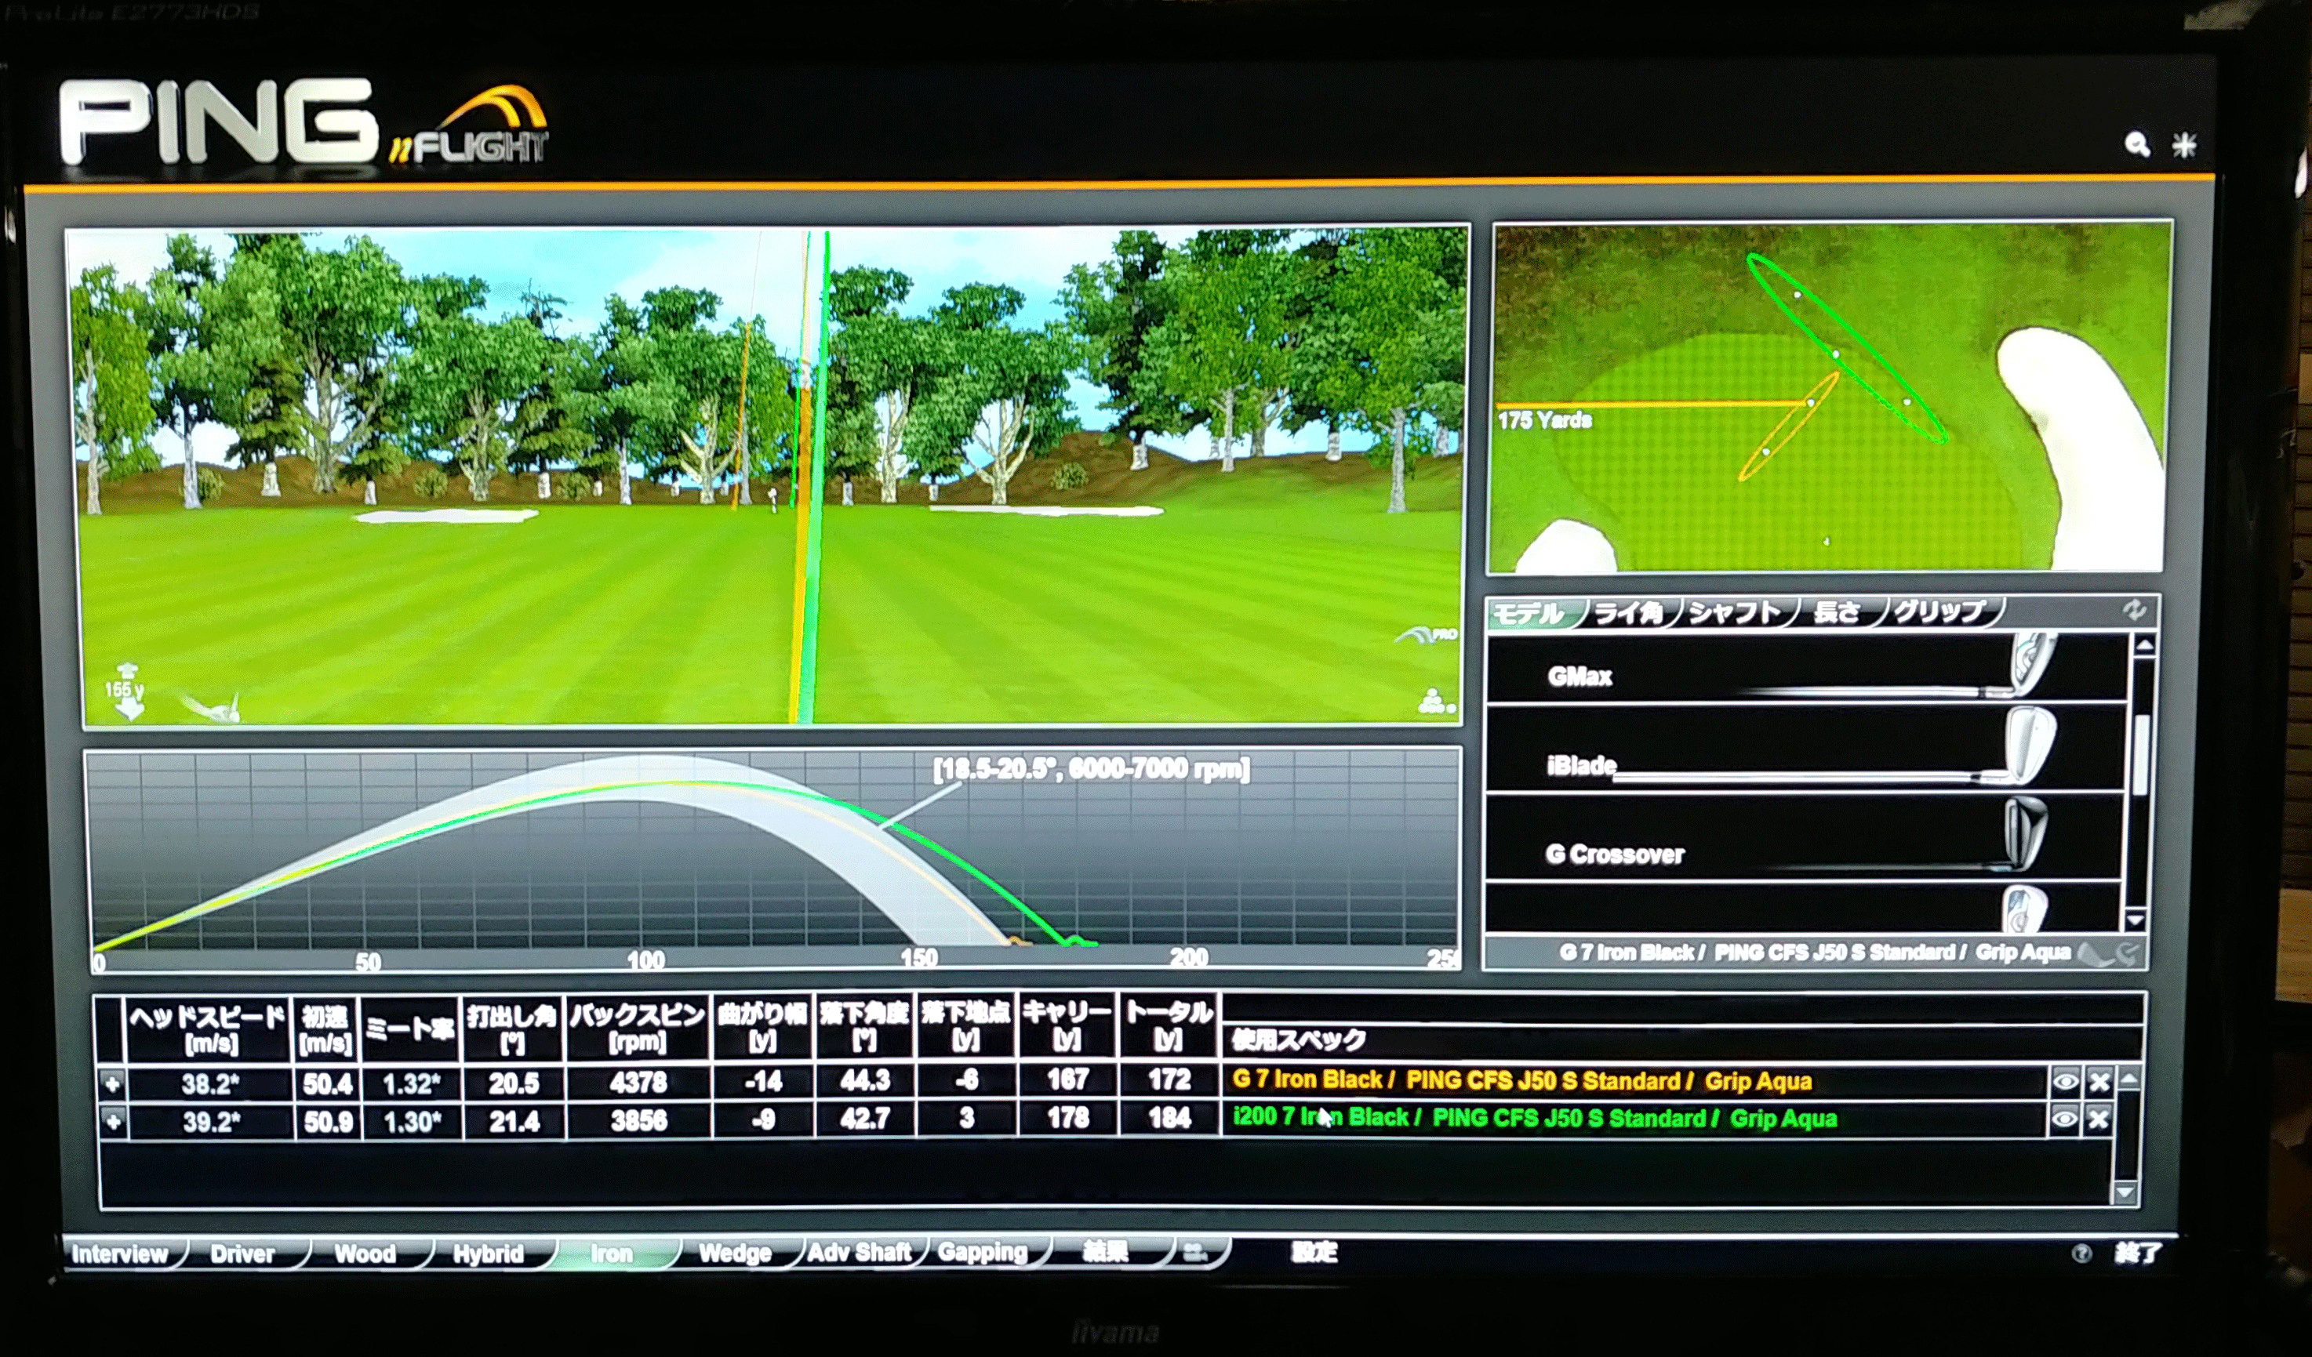
Task: Click the refresh arrows icon in club panel
Action: 2134,610
